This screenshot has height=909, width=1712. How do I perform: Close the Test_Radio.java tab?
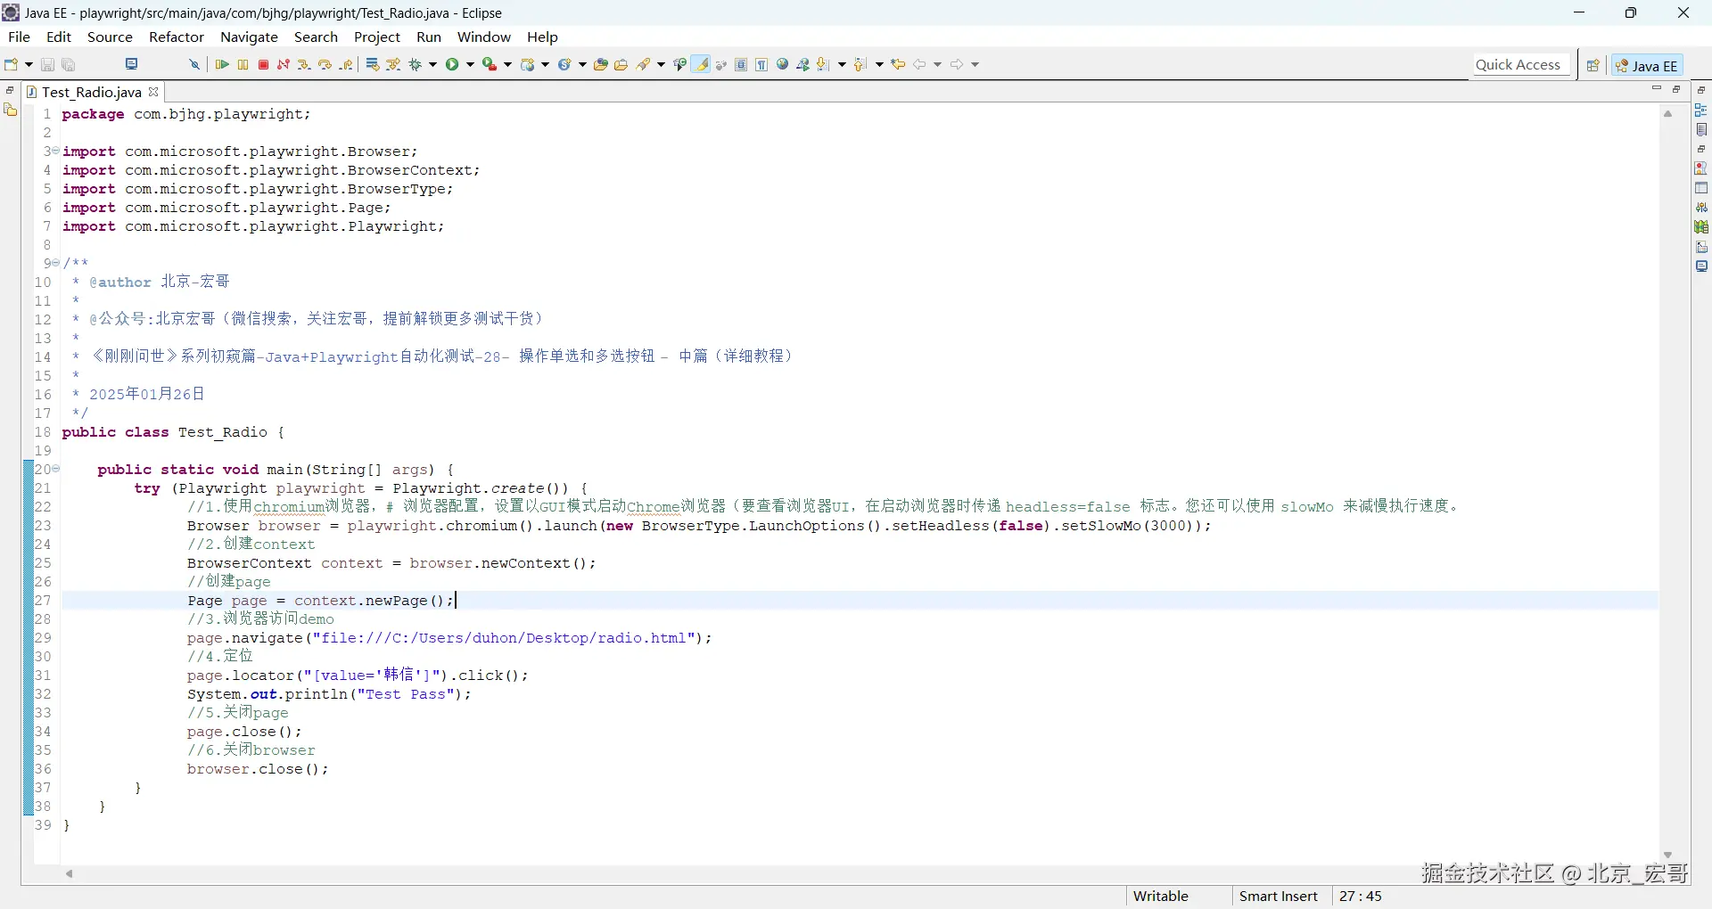pos(153,91)
